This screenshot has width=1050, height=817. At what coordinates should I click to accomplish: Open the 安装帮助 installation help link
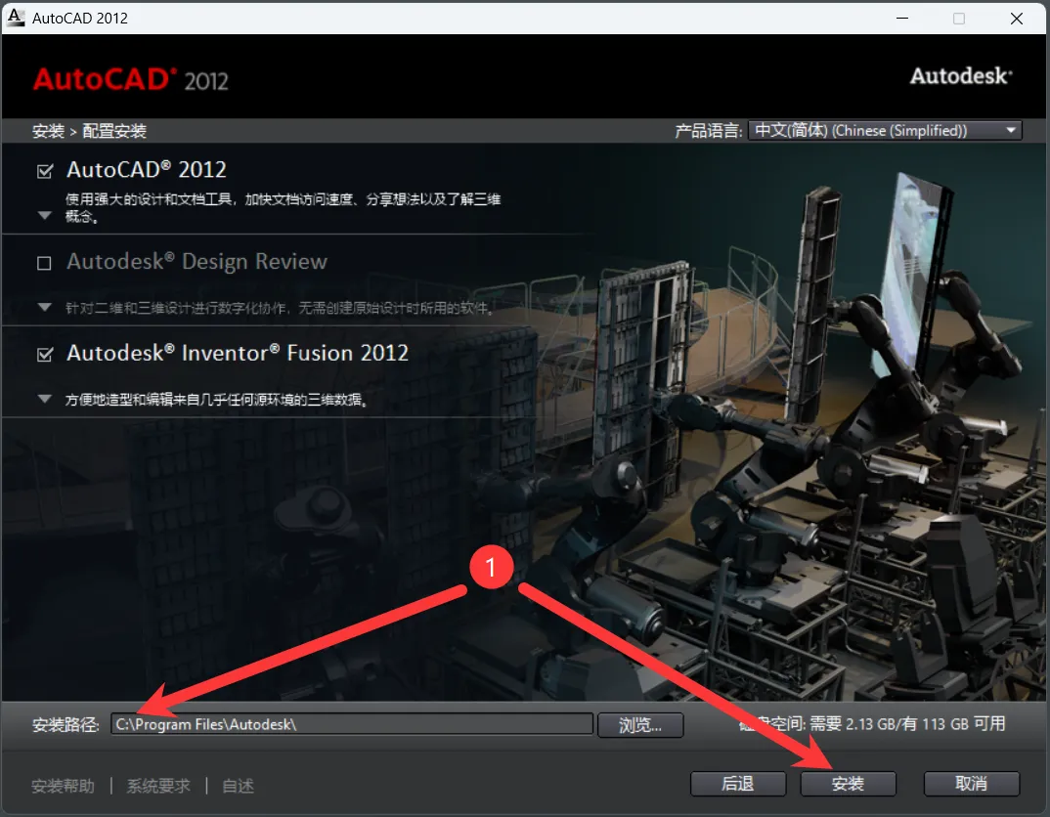63,786
